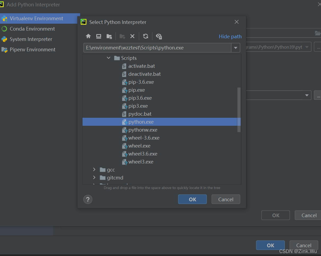Jump to the project directory icon
The width and height of the screenshot is (321, 256).
pyautogui.click(x=109, y=36)
